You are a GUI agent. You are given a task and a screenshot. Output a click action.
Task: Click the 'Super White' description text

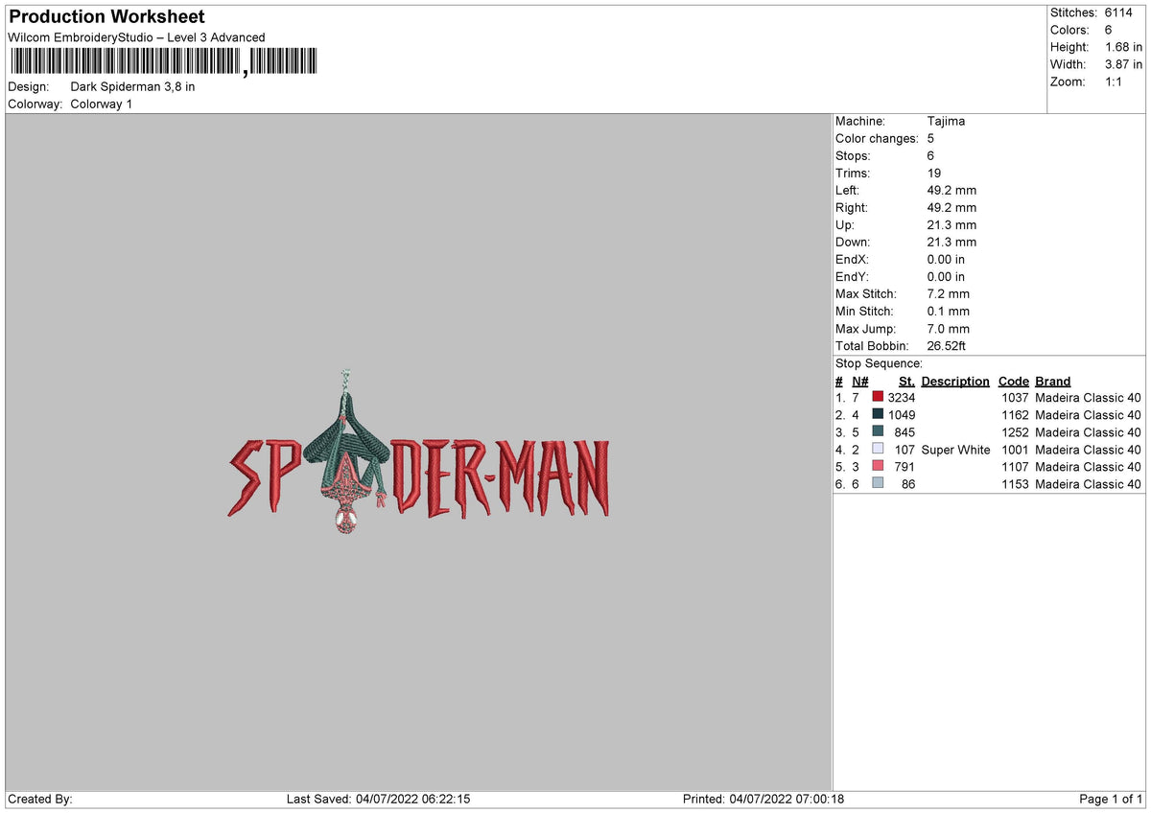tap(955, 449)
